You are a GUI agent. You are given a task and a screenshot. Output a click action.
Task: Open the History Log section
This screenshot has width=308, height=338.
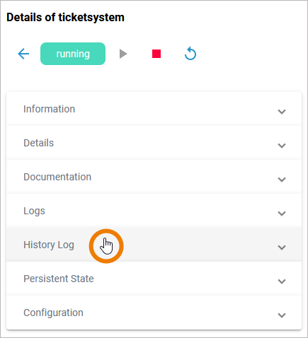(x=154, y=245)
